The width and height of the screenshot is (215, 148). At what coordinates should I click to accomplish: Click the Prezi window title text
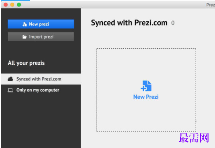click(x=210, y=5)
